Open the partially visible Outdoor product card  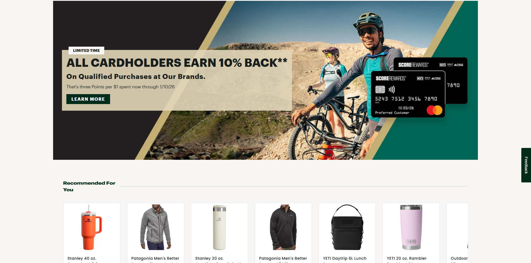coord(457,233)
